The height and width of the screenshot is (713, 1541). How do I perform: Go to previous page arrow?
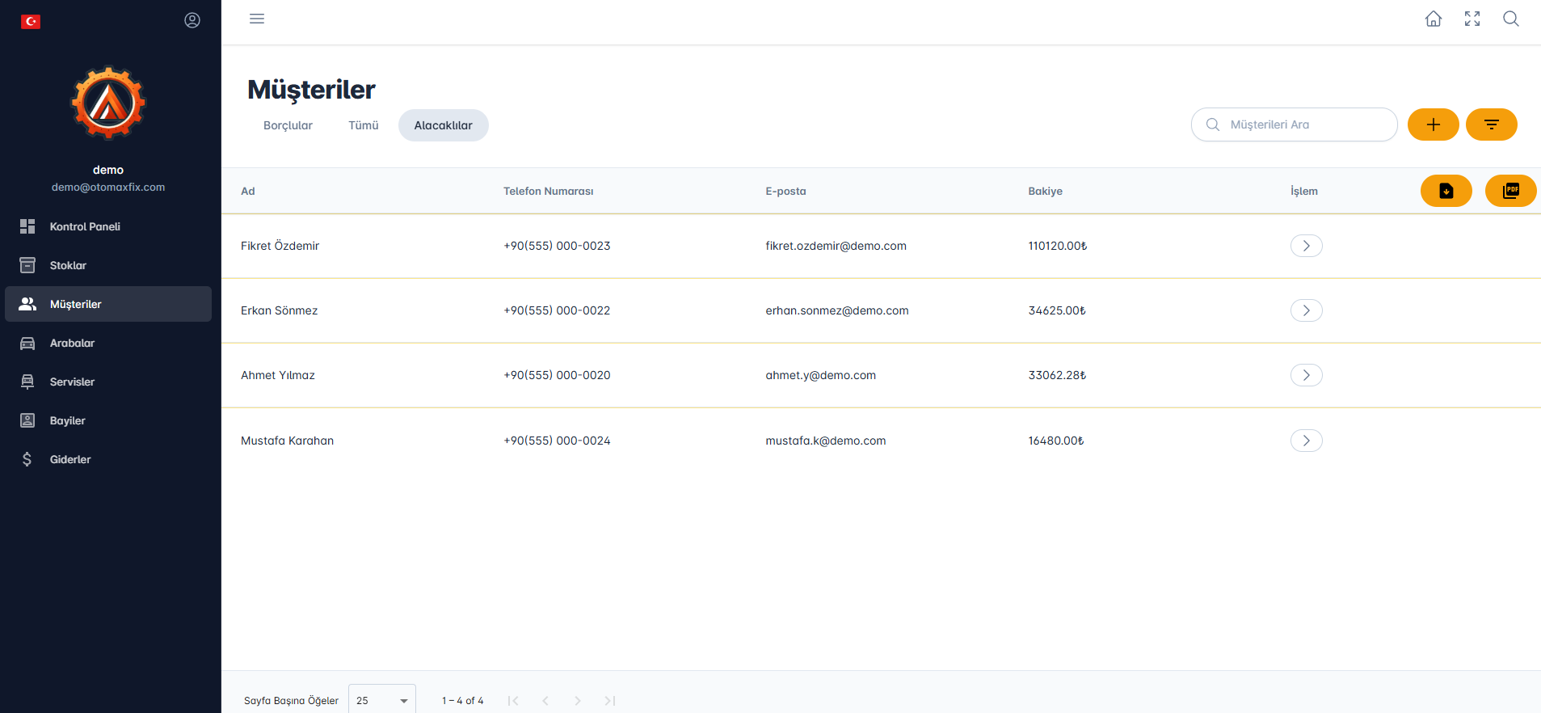pyautogui.click(x=545, y=701)
